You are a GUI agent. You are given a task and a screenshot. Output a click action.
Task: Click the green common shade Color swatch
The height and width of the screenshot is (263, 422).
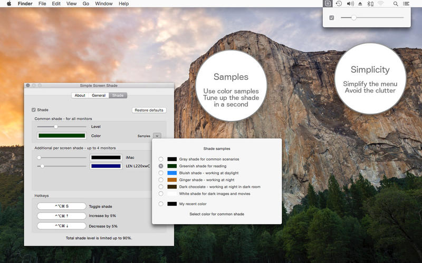(x=62, y=136)
